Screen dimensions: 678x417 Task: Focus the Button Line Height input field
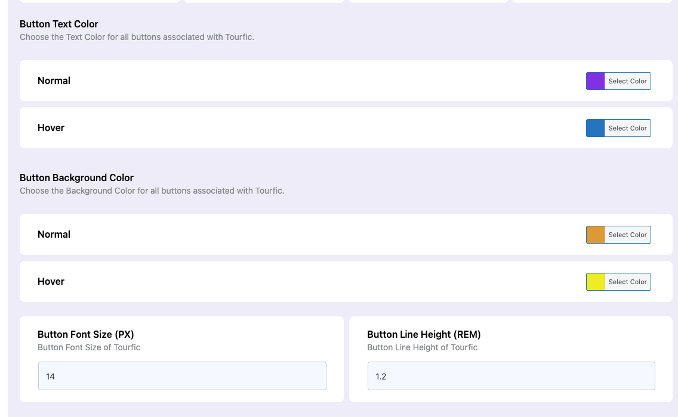511,376
